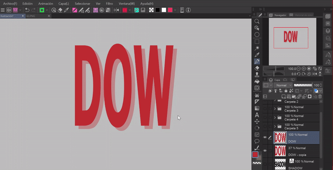The height and width of the screenshot is (170, 333).
Task: Click the layer opacity slider
Action: click(303, 85)
